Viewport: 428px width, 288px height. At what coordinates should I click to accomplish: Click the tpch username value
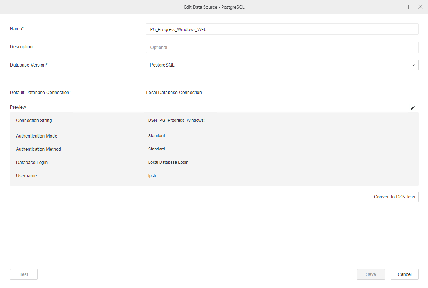click(152, 176)
